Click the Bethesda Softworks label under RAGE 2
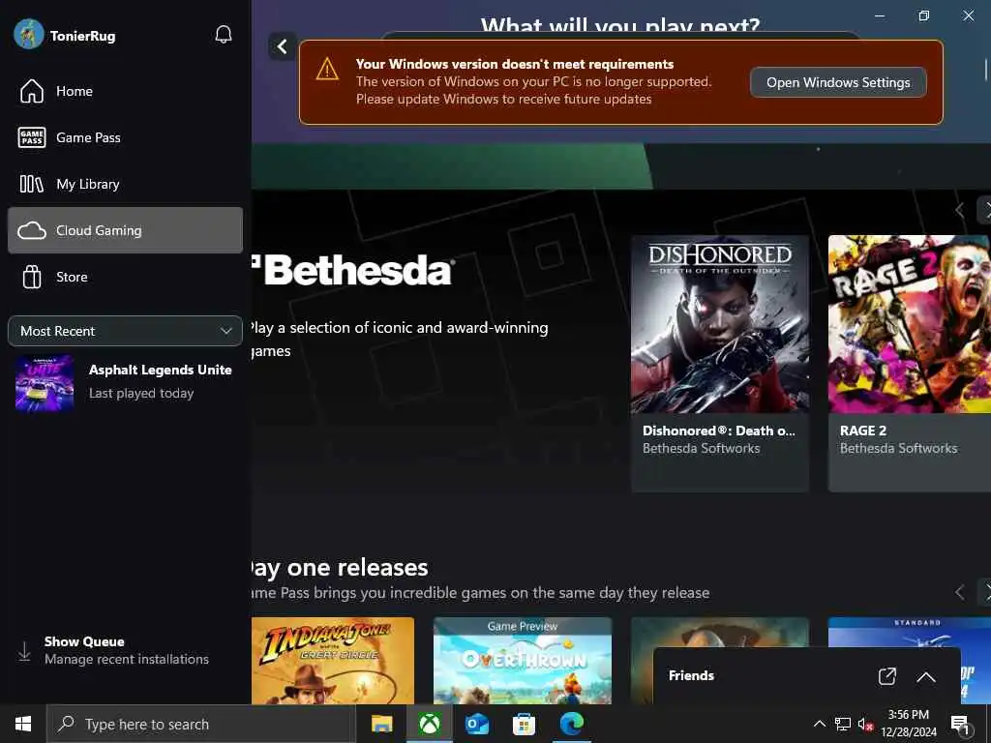991x743 pixels. (898, 448)
